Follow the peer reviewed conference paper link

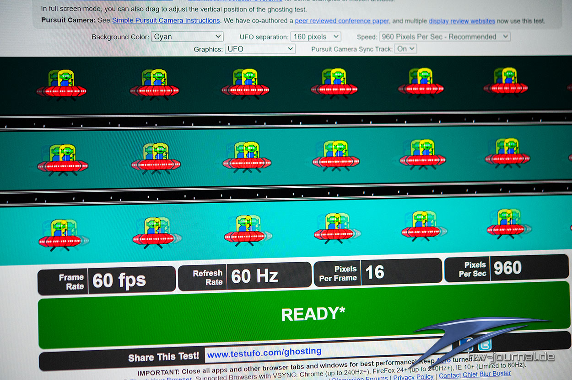click(342, 21)
